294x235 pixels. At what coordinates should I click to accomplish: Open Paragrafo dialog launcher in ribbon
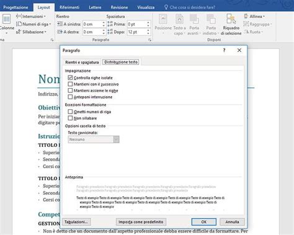(x=149, y=40)
